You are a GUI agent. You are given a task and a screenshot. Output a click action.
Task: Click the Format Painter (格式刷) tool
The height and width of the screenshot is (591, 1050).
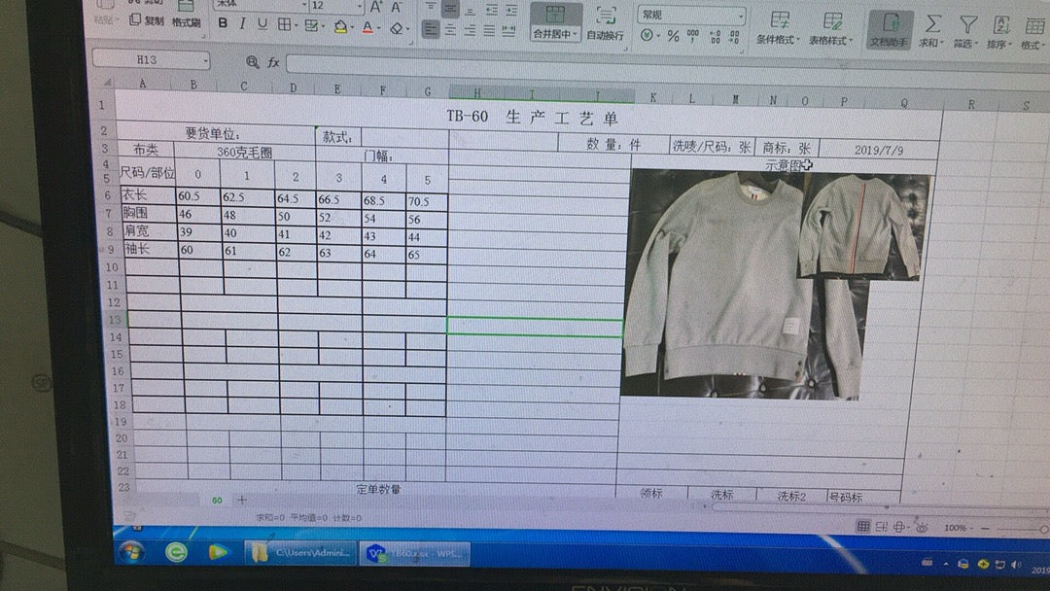(186, 21)
